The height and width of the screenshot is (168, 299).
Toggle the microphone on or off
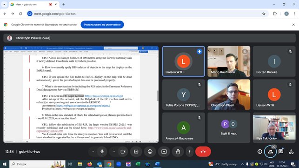point(102,152)
